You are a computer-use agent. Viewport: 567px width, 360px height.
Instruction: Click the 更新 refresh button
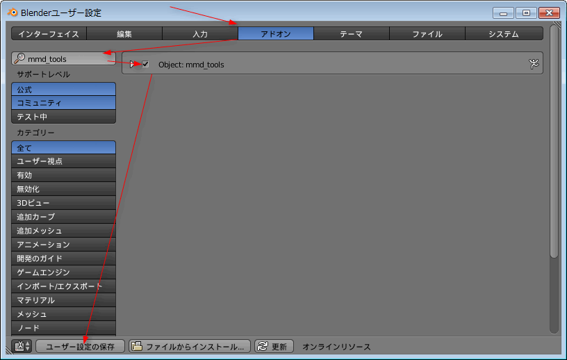[274, 346]
